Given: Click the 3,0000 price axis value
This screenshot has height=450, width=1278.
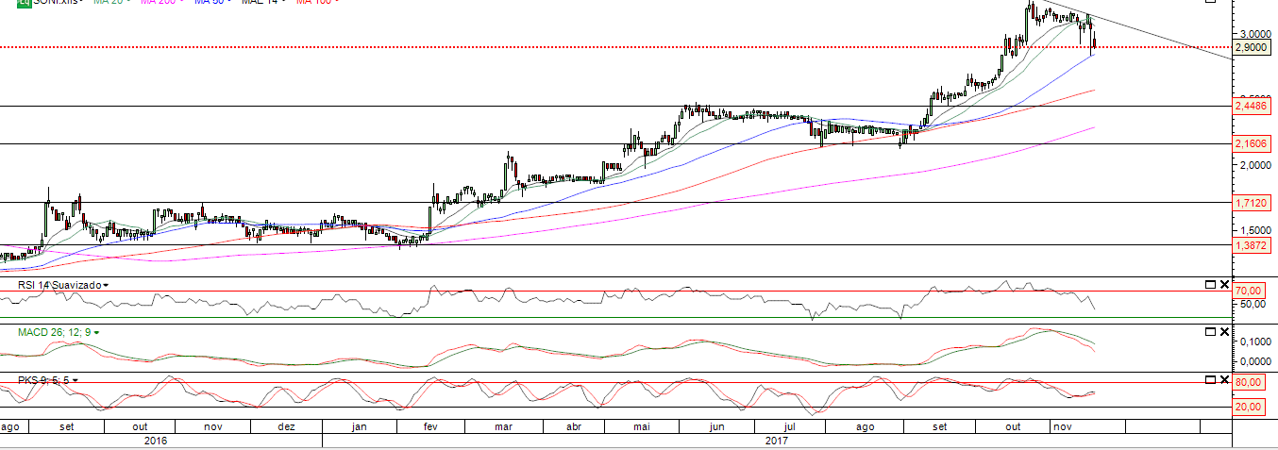Looking at the screenshot, I should coord(1254,34).
